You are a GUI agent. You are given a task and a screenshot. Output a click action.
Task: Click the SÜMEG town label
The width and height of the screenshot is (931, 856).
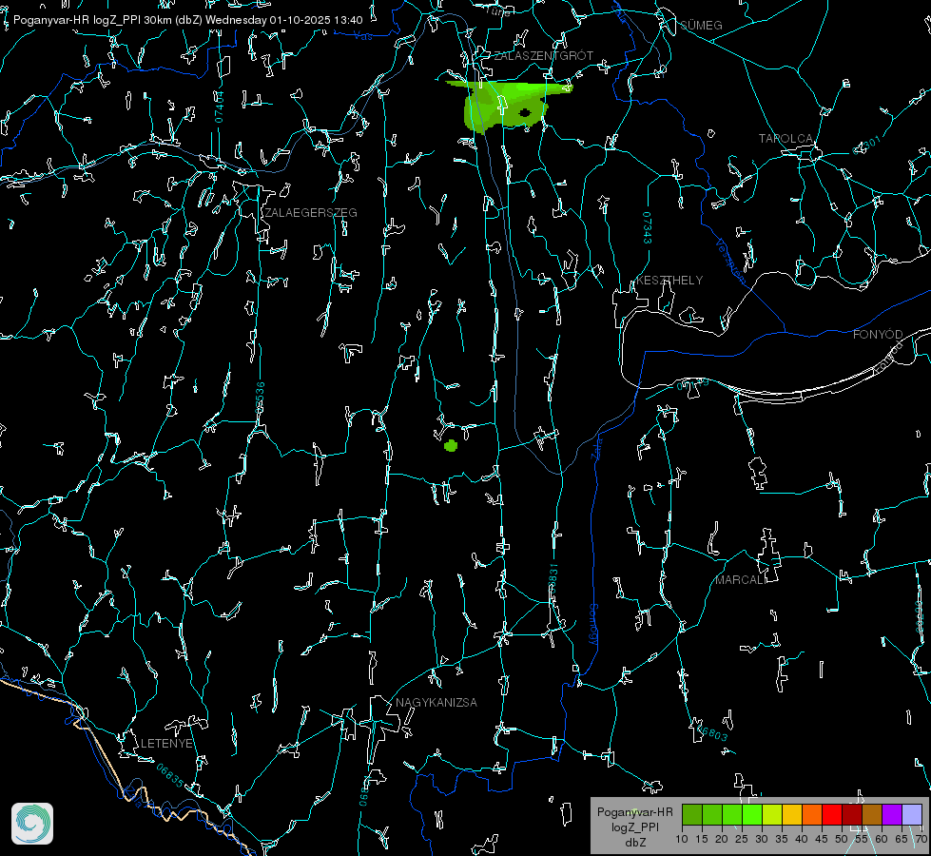[x=701, y=26]
